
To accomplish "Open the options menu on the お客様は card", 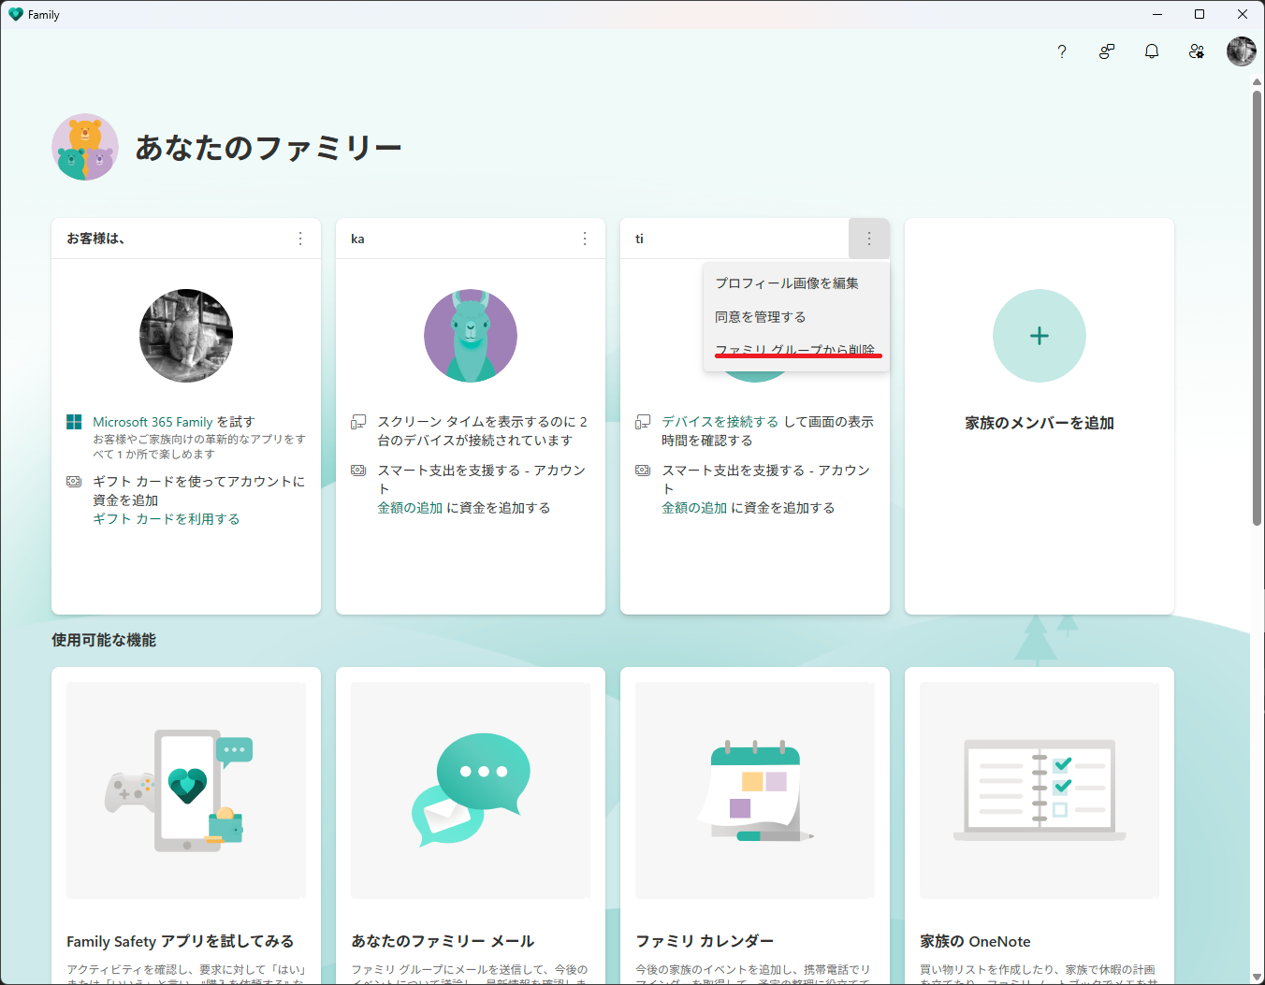I will point(299,239).
